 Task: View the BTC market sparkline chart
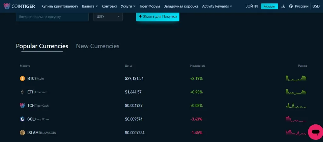click(x=296, y=78)
